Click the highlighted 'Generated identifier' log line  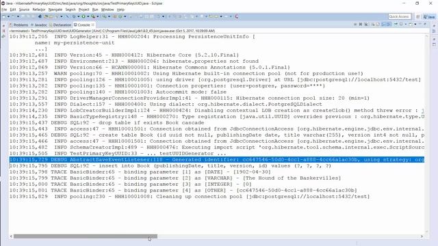[x=217, y=159]
